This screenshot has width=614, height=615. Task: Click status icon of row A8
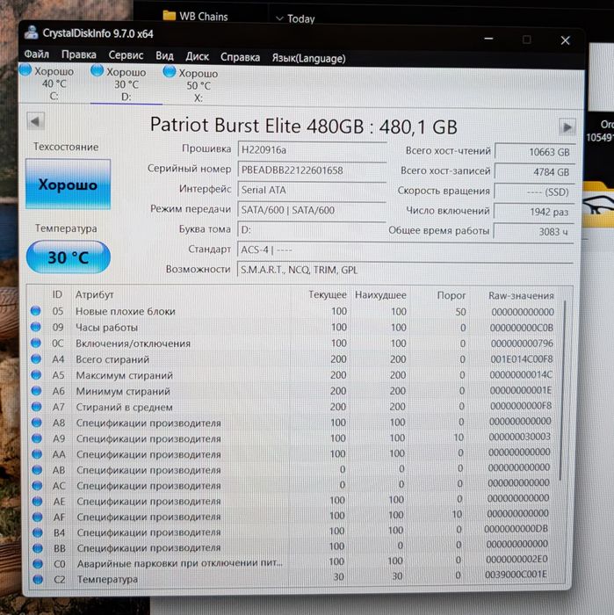click(37, 423)
